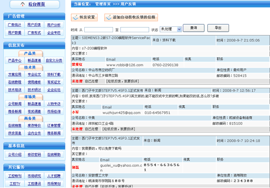Open 新品速递 under 市场类

tap(34, 104)
